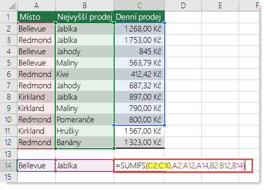Select row 15 header
The width and height of the screenshot is (267, 190).
tap(9, 177)
